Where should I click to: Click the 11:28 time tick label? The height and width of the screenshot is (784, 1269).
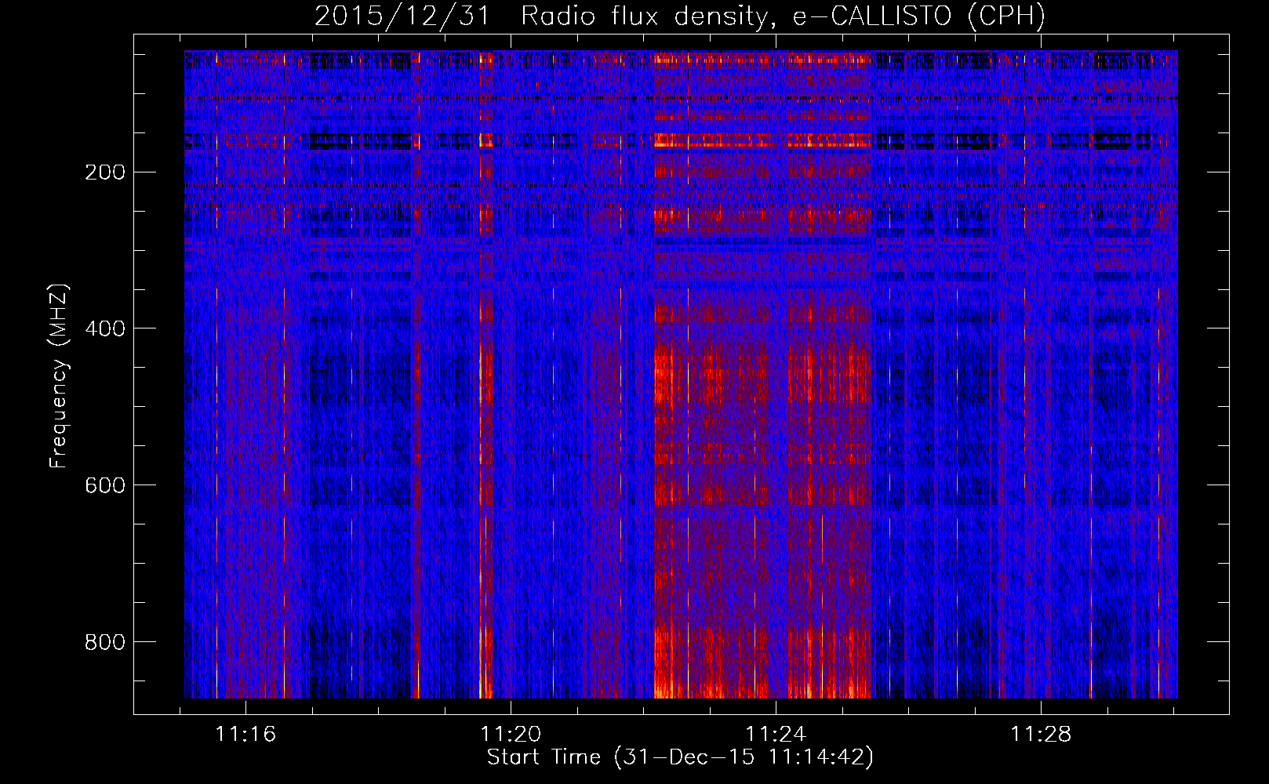(x=1042, y=735)
